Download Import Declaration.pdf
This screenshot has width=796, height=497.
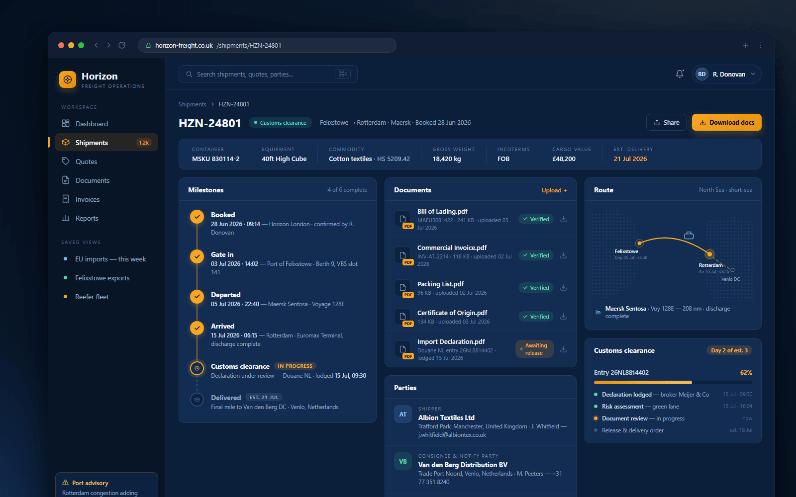tap(564, 349)
